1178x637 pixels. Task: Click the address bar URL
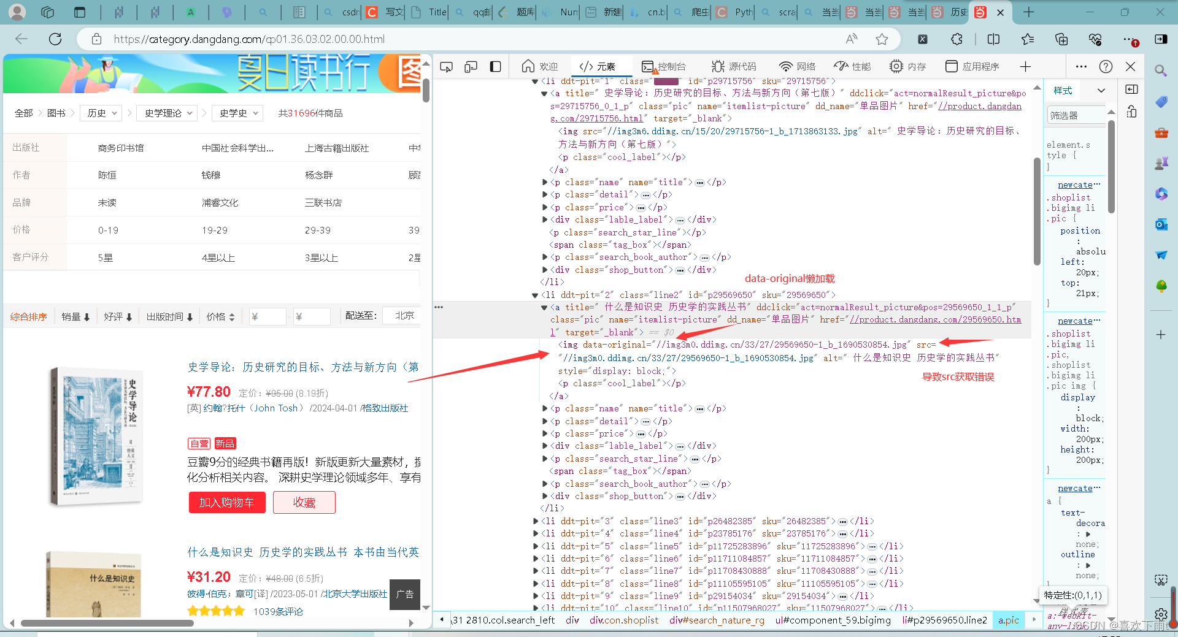249,39
